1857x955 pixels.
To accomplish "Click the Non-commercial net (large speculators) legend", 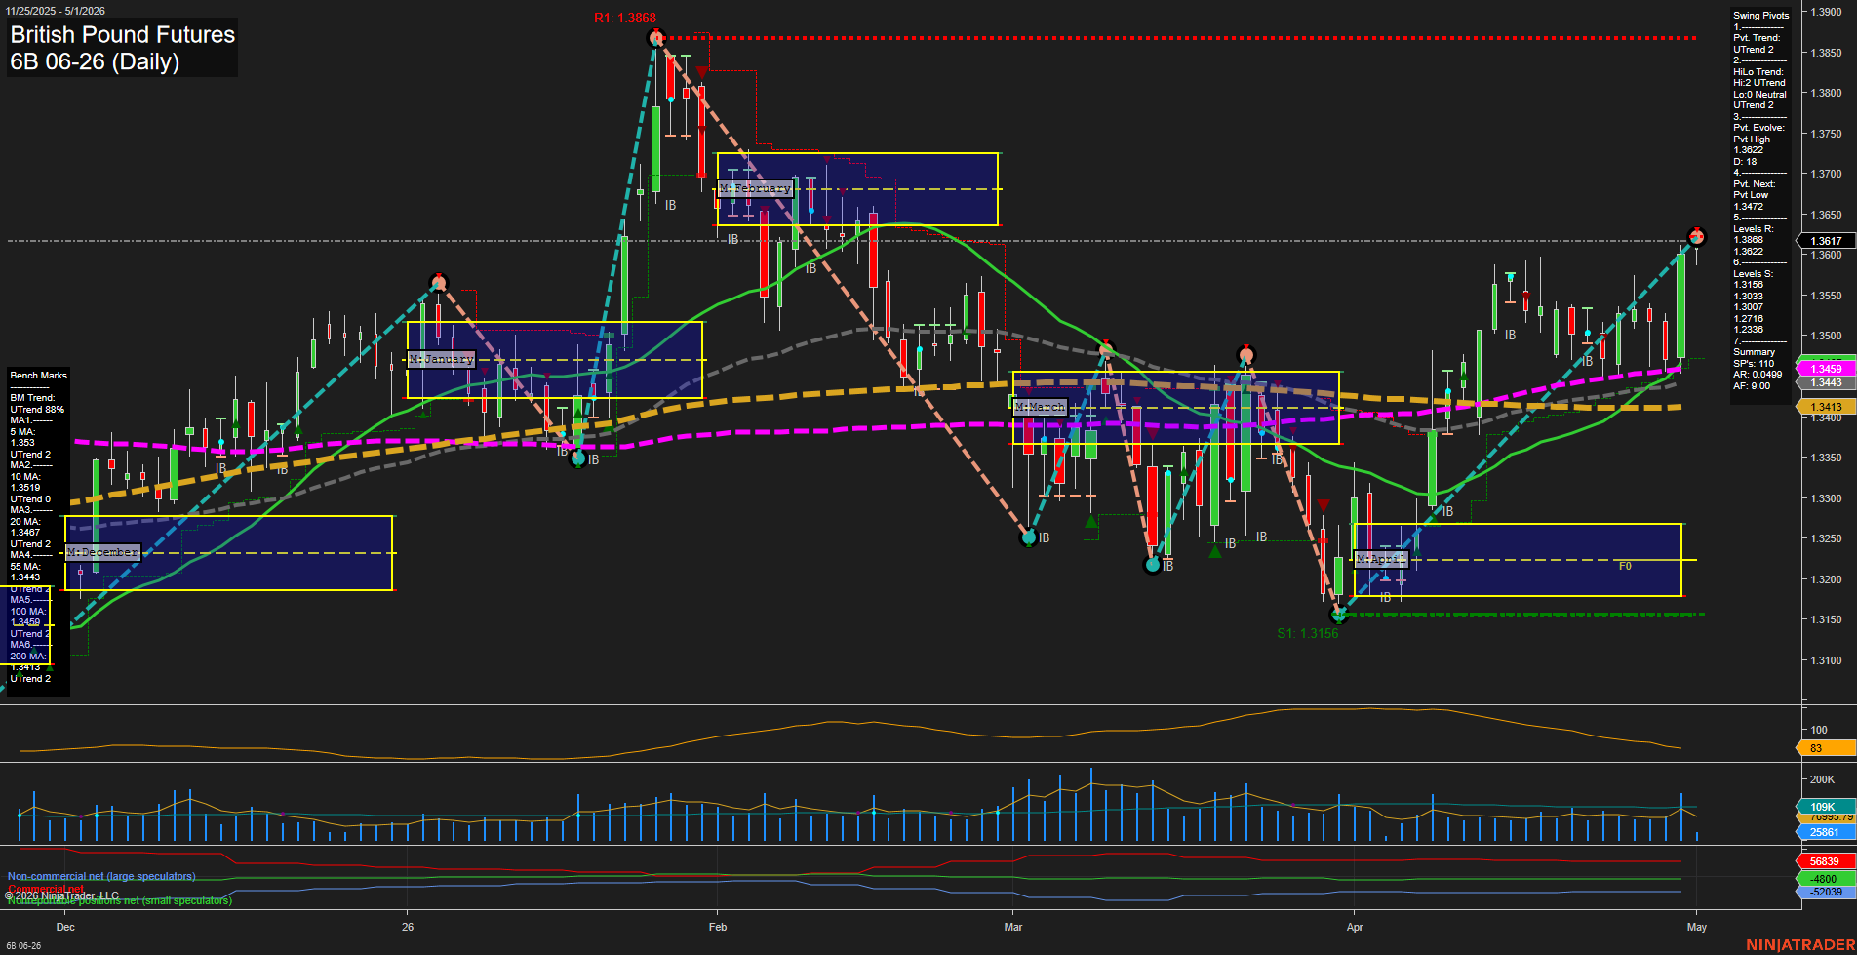I will pos(101,876).
